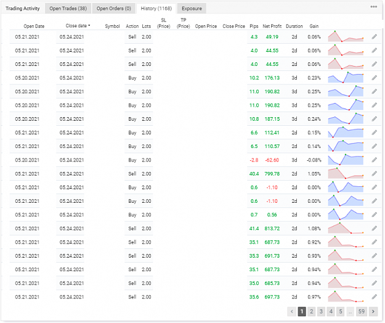
Task: Go to previous page arrow
Action: [292, 311]
